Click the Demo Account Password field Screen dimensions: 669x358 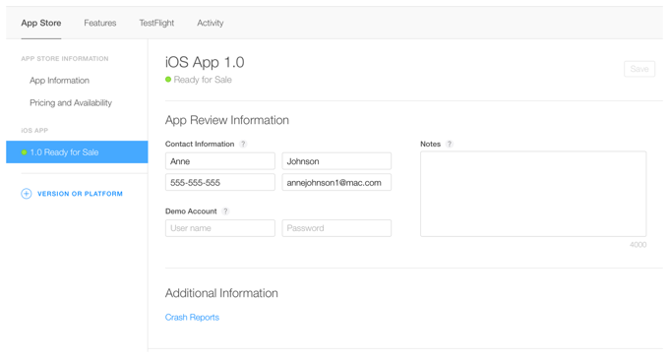click(x=336, y=228)
